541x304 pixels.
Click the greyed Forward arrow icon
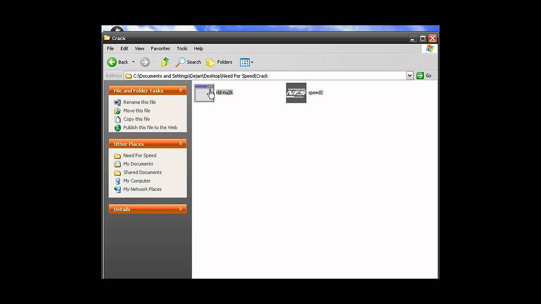coord(145,62)
